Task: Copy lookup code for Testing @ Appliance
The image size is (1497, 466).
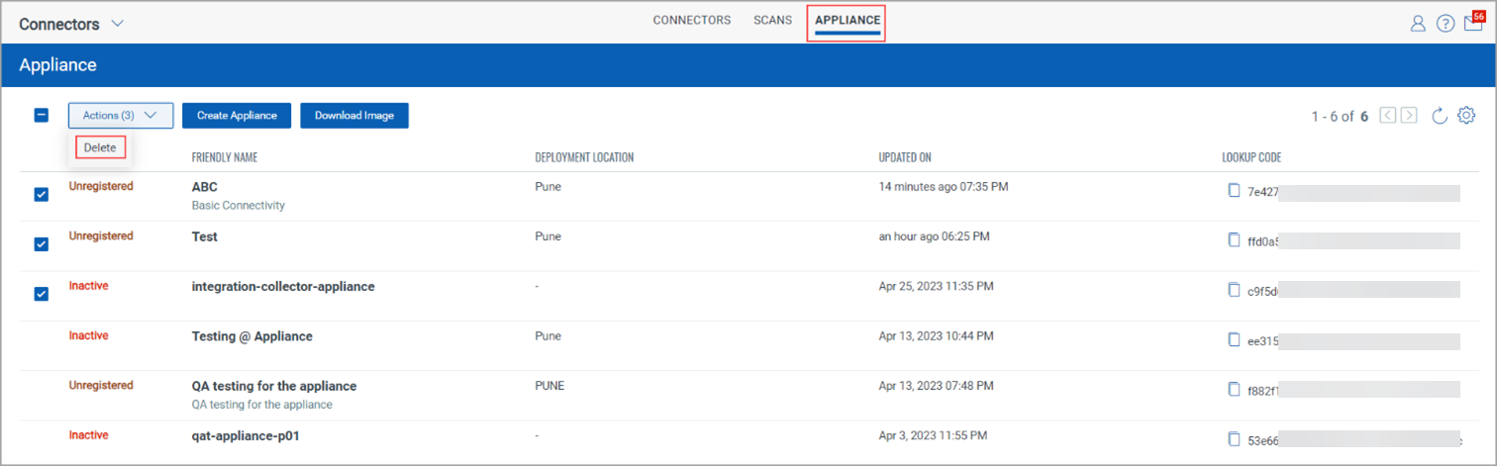Action: 1234,339
